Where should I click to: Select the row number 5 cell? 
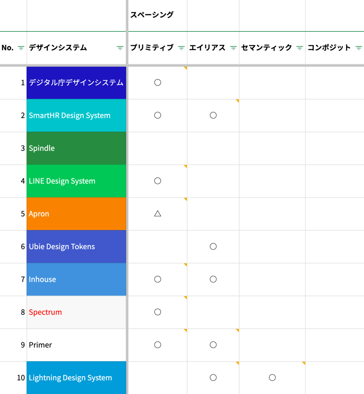tap(13, 214)
